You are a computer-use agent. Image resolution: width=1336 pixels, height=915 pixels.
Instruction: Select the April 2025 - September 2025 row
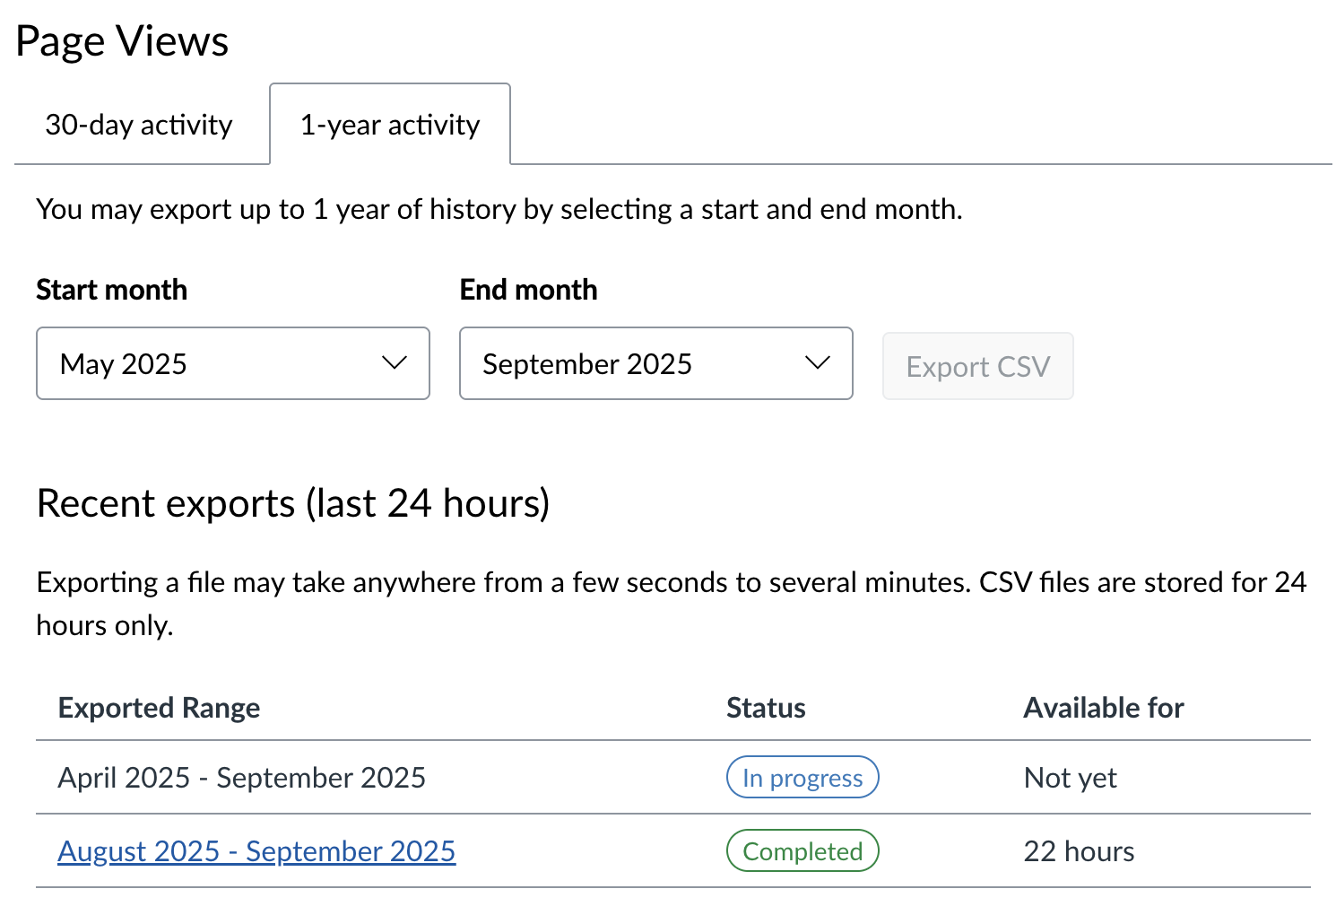(241, 777)
